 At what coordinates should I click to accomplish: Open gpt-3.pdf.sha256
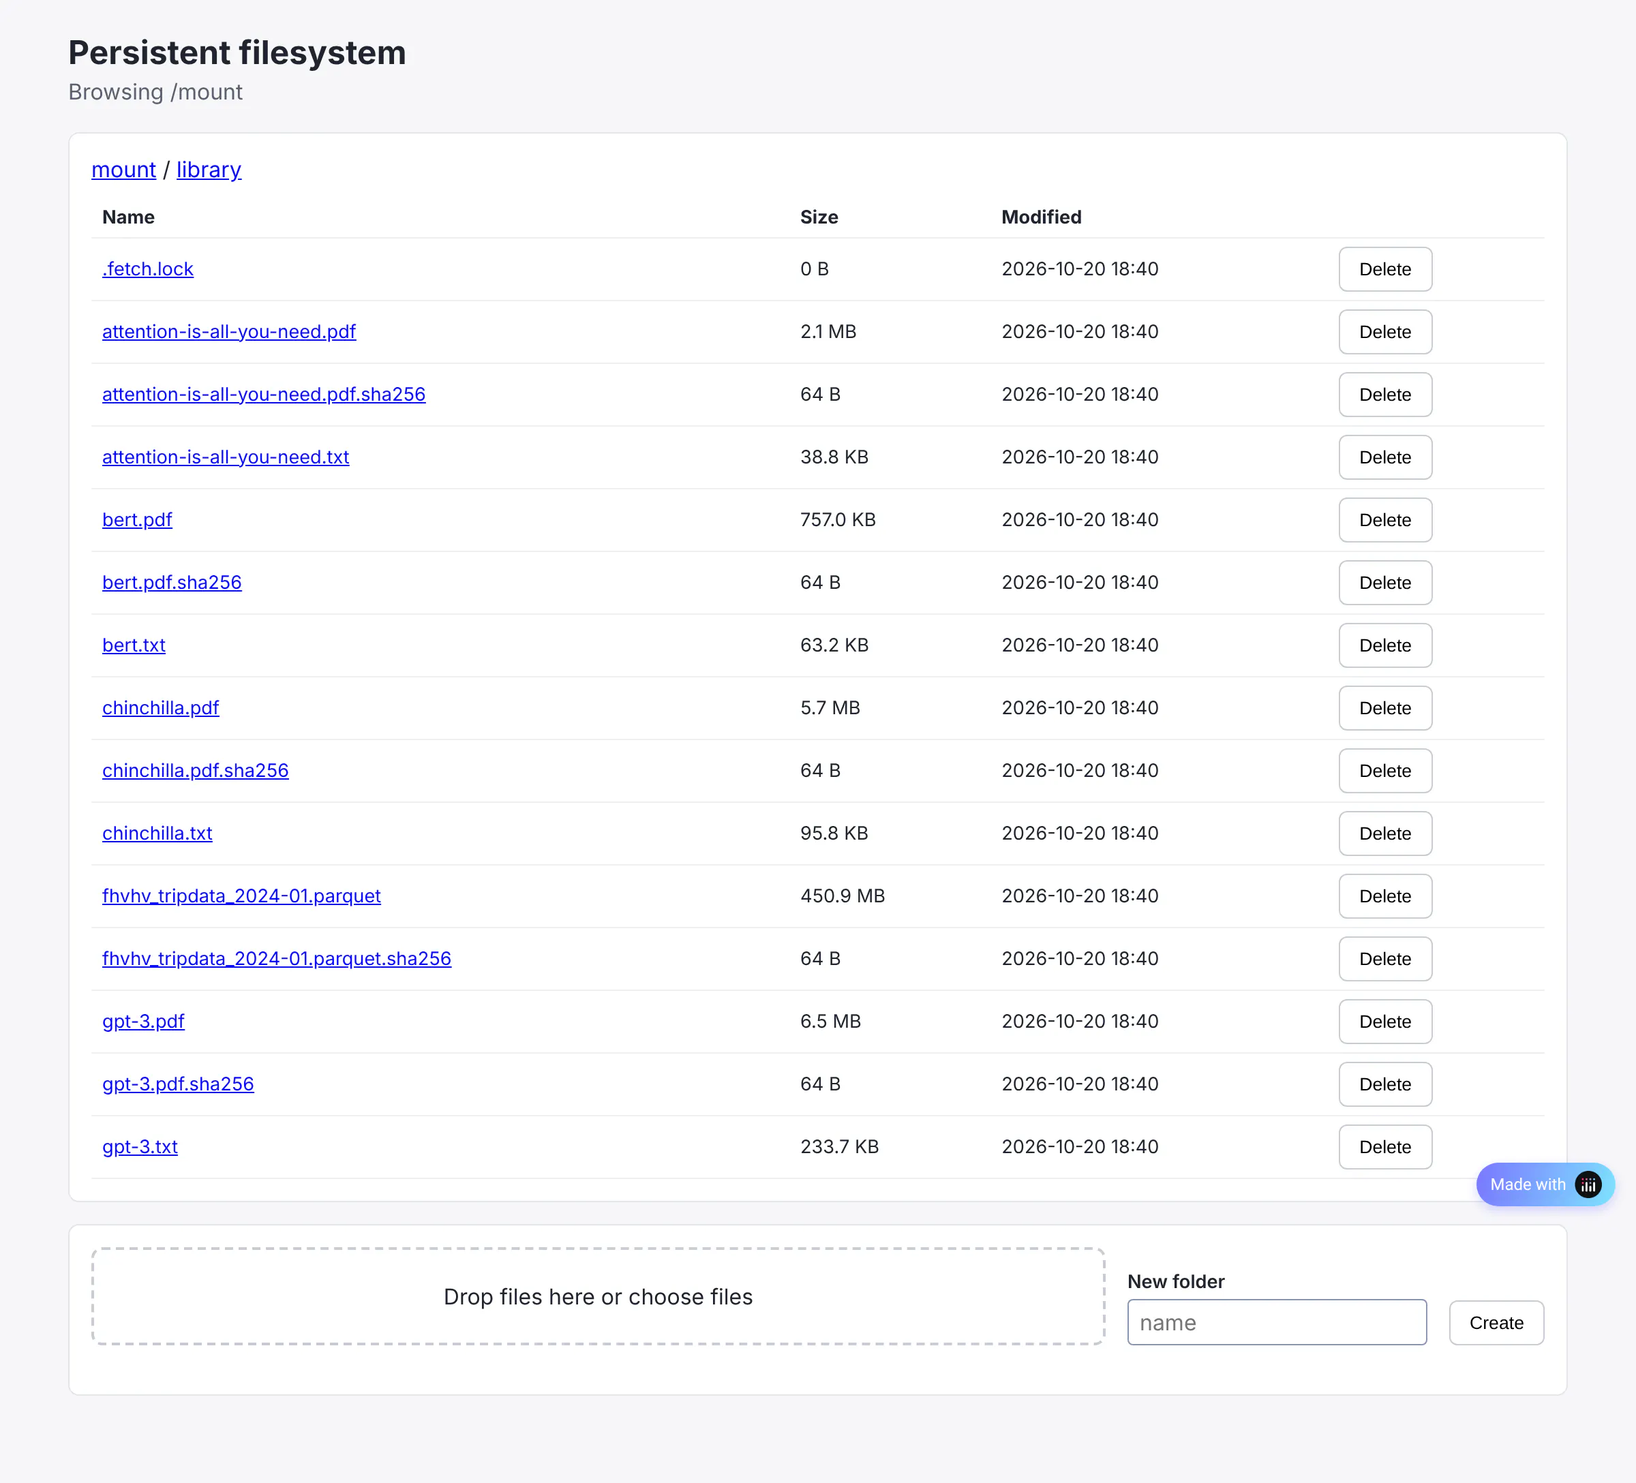point(178,1084)
